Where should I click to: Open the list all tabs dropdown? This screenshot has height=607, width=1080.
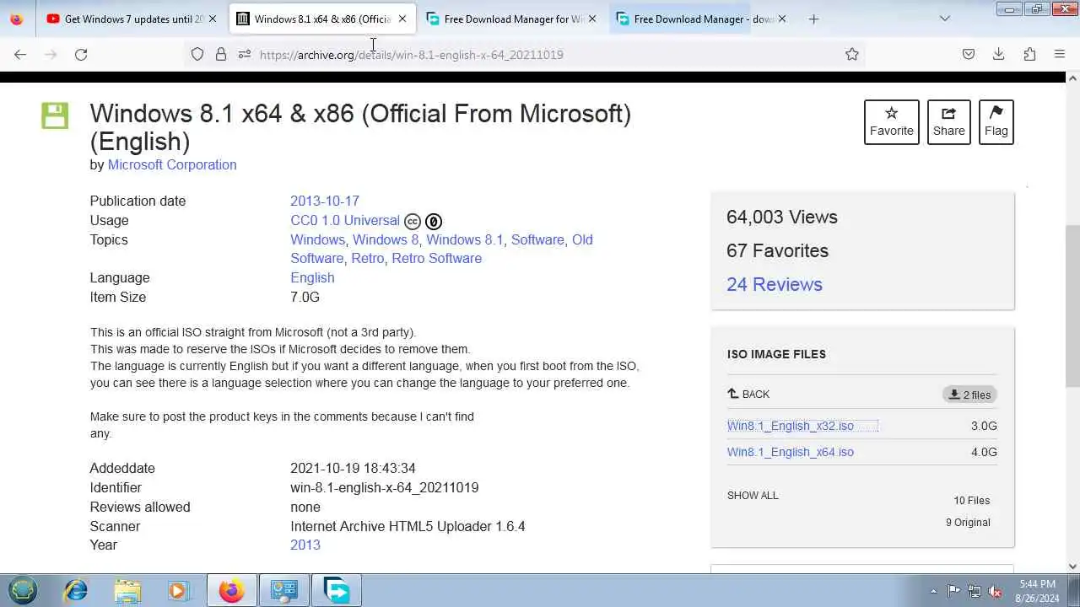tap(945, 19)
